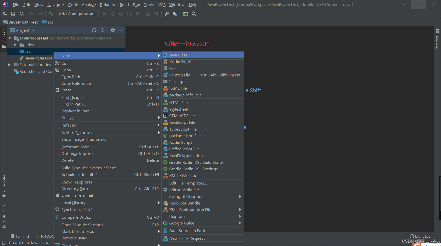Choose Edit File Templates option
The image size is (441, 246).
(x=203, y=183)
